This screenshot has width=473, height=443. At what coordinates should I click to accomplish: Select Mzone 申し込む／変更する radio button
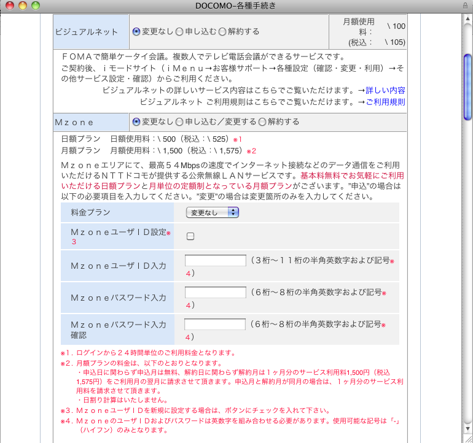[x=179, y=121]
